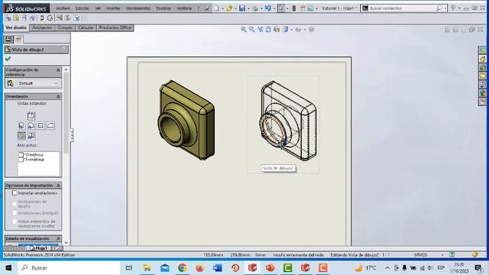
Task: Open the Display style dropdown arrow
Action: [x=291, y=30]
